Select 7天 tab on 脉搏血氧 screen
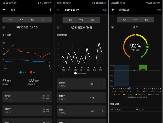The width and height of the screenshot is (163, 123). click(x=135, y=20)
